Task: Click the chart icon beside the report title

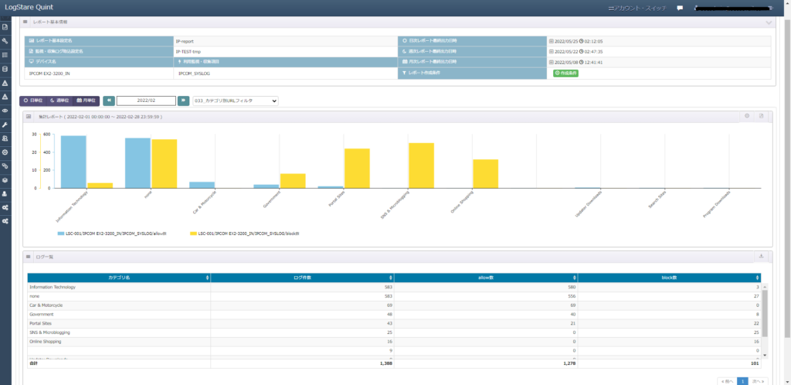Action: coord(29,117)
